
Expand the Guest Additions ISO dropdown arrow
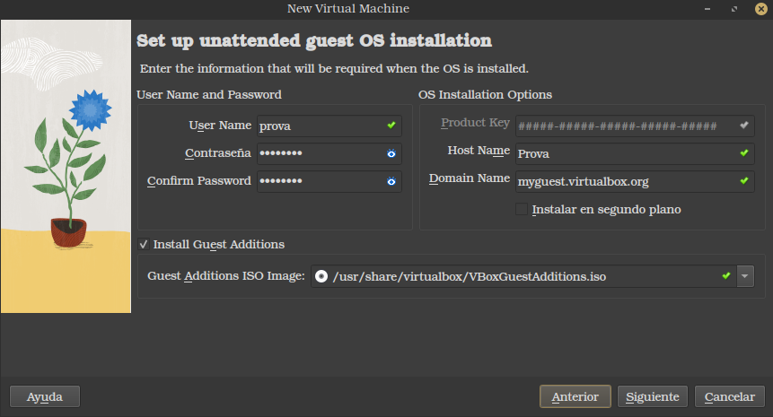point(745,276)
